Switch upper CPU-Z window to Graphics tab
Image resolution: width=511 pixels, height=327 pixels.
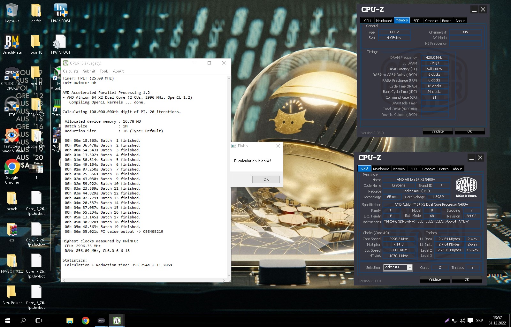[432, 21]
